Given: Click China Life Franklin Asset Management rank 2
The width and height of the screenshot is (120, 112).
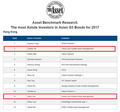Looking at the screenshot, I should coord(78,49).
